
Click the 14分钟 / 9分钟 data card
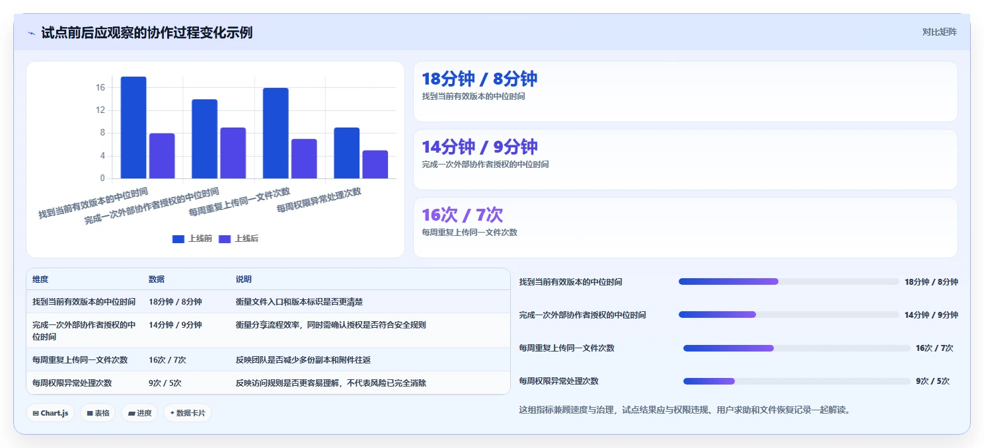tap(685, 159)
